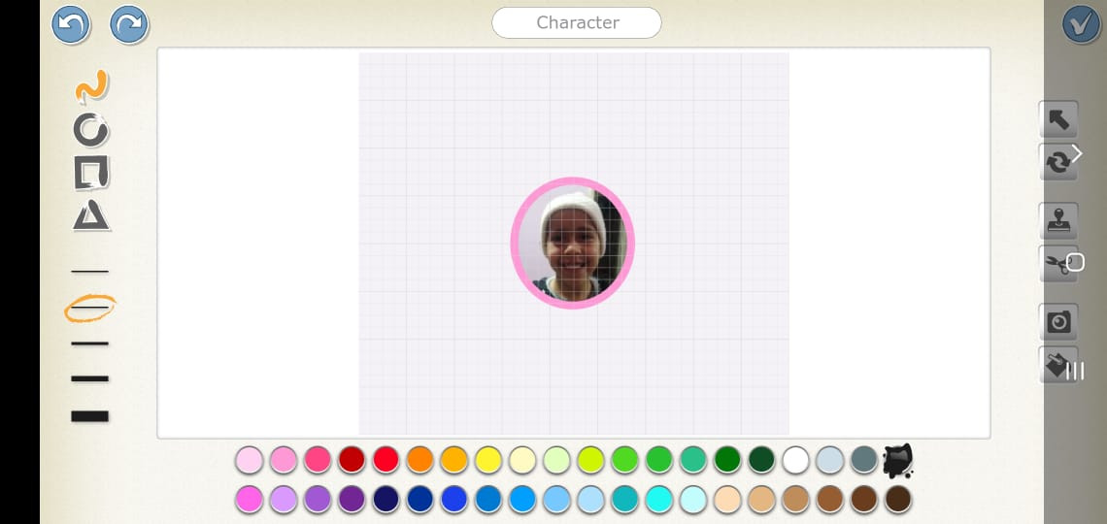Select the camera tool
Image resolution: width=1107 pixels, height=524 pixels.
[1058, 322]
